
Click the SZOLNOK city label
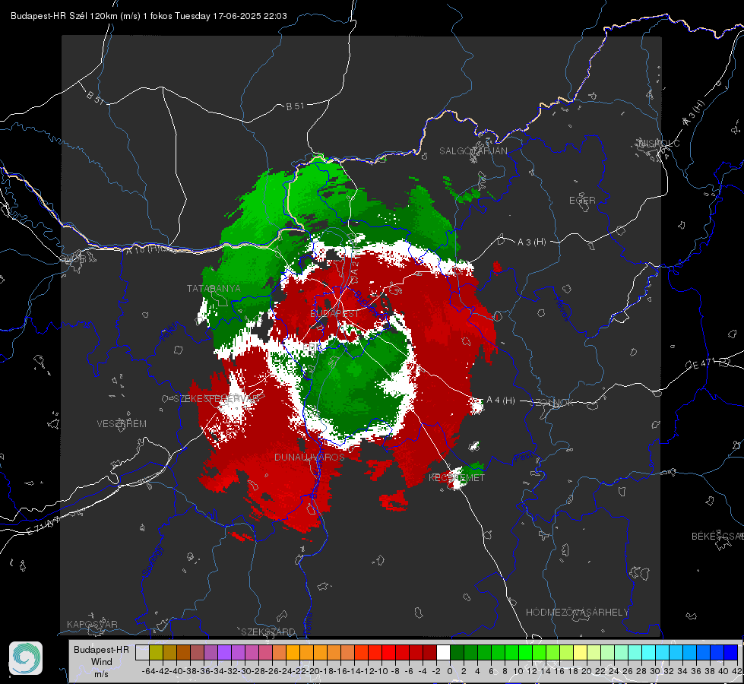[x=552, y=402]
